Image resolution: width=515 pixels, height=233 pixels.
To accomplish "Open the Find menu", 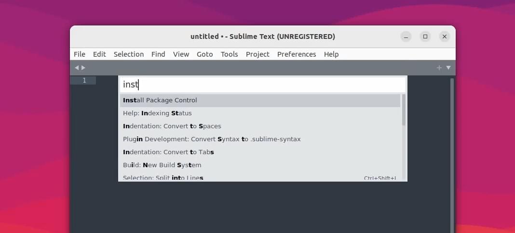I will tap(158, 54).
